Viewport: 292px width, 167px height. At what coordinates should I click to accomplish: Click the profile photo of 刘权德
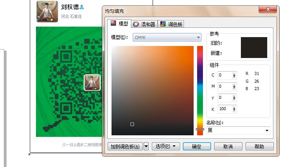point(47,11)
